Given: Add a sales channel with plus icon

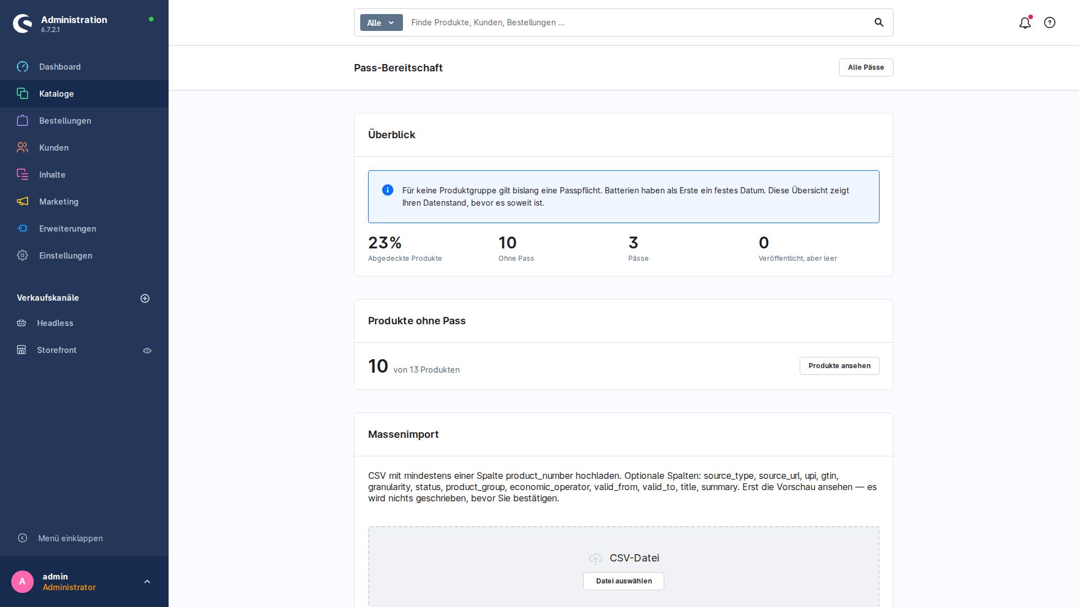Looking at the screenshot, I should [x=145, y=298].
